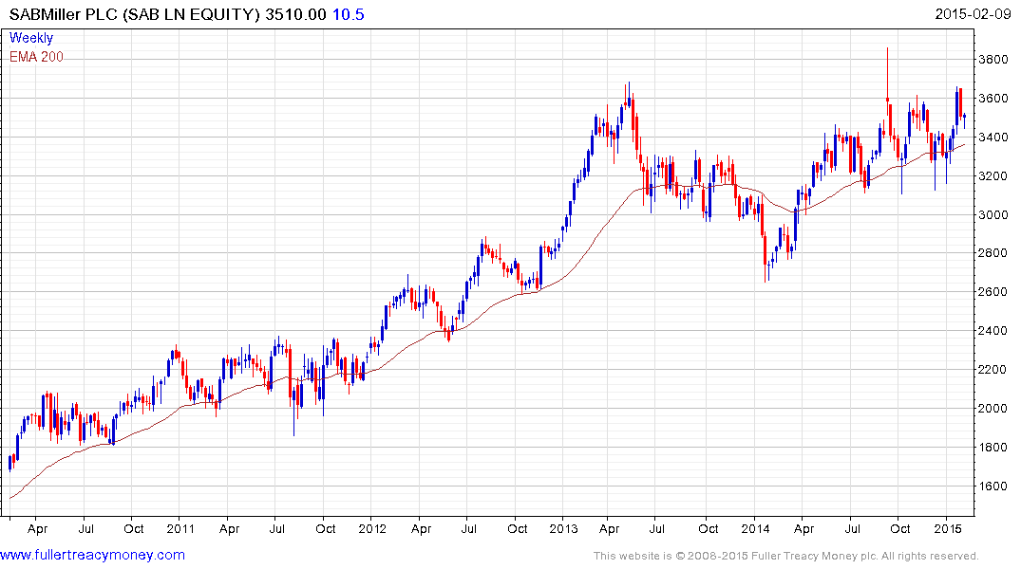The image size is (1021, 569).
Task: Click the 1600 price axis label
Action: point(993,486)
